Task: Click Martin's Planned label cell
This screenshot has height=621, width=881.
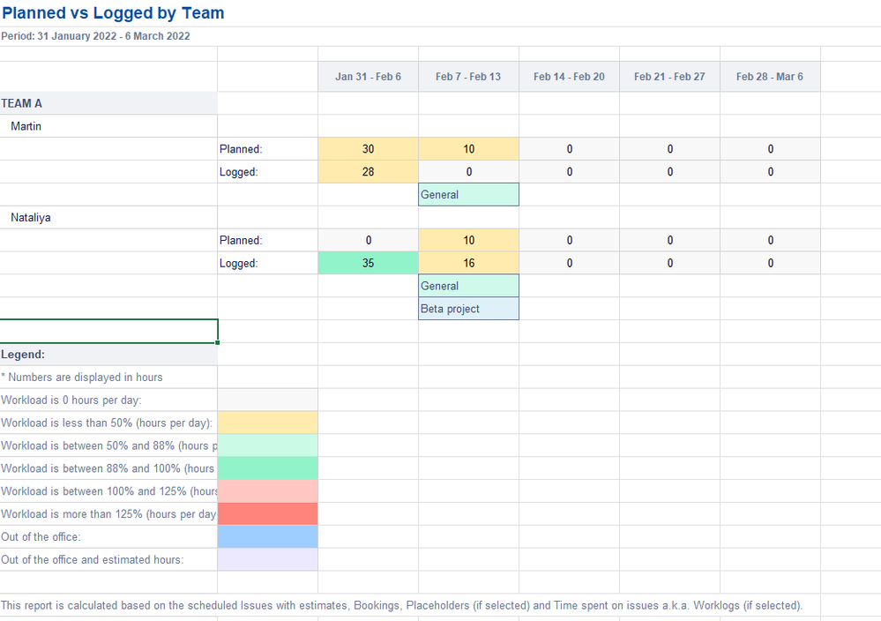Action: (268, 149)
